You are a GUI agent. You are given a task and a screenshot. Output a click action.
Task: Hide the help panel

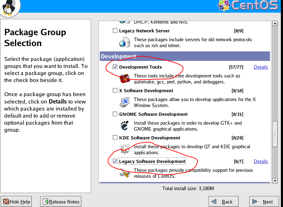click(16, 202)
